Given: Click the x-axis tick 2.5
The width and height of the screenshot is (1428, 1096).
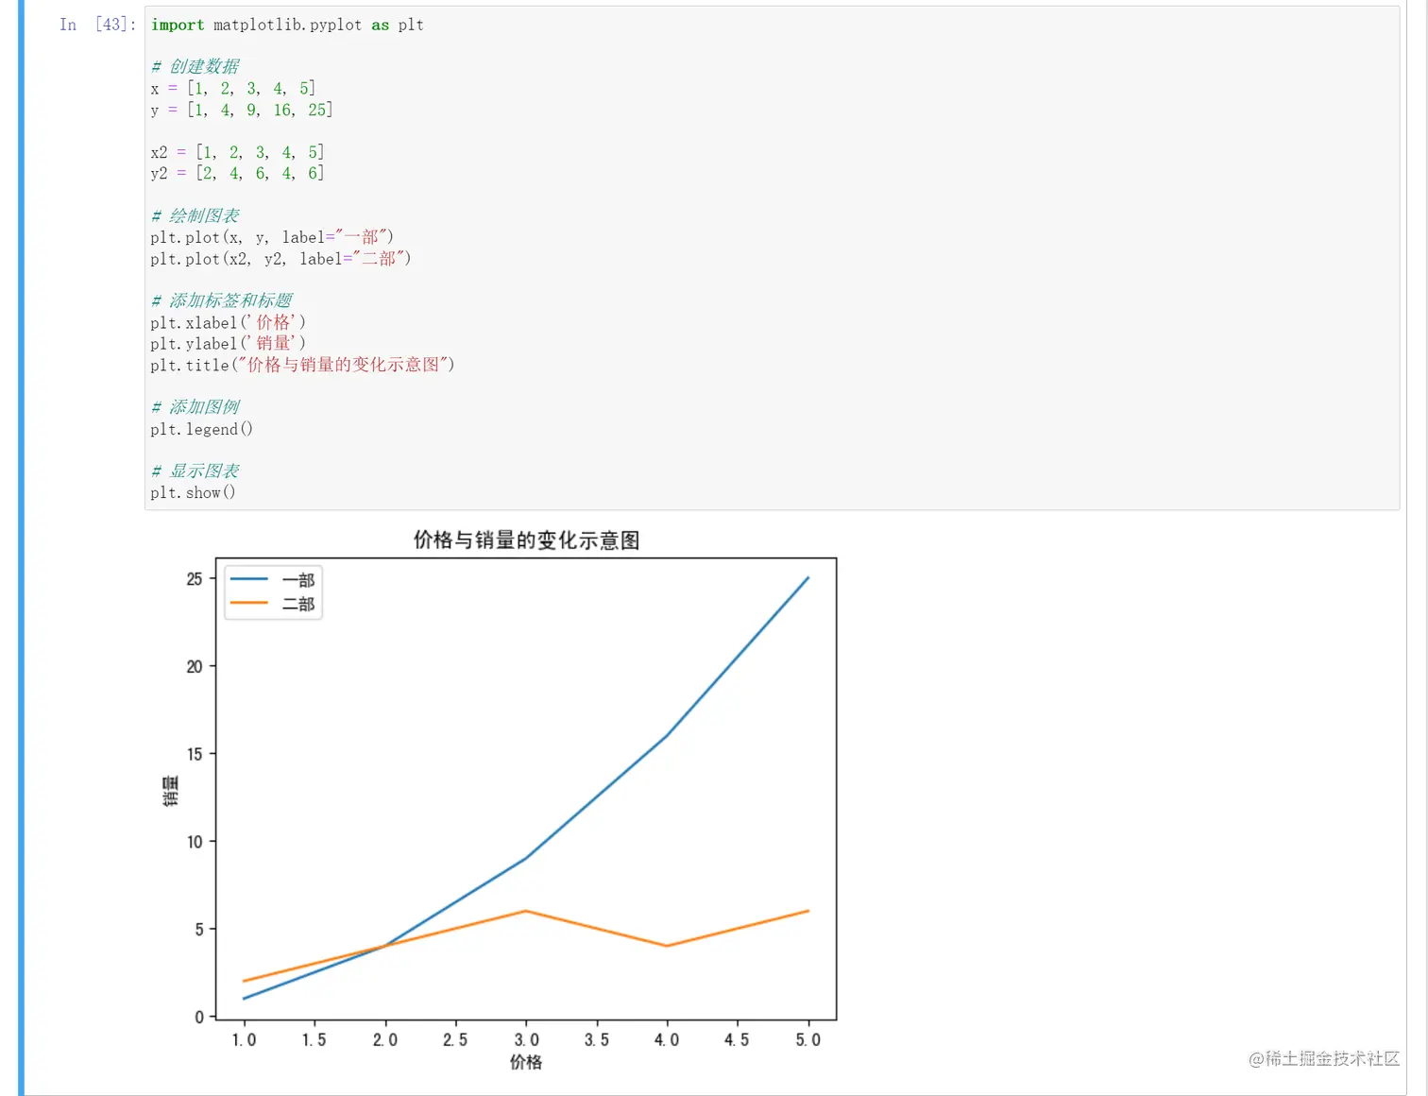Looking at the screenshot, I should [x=455, y=1039].
